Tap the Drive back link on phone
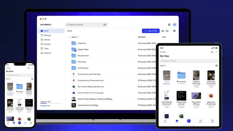Image resolution: width=233 pixels, height=131 pixels. 8,68
